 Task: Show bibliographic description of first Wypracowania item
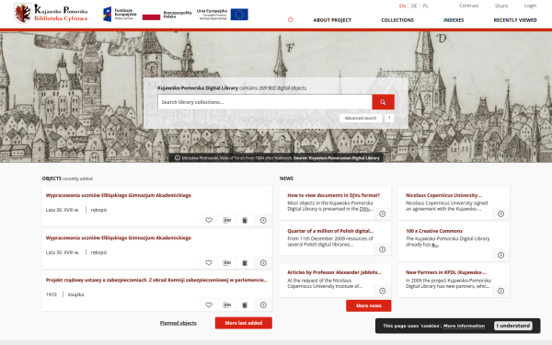click(227, 221)
